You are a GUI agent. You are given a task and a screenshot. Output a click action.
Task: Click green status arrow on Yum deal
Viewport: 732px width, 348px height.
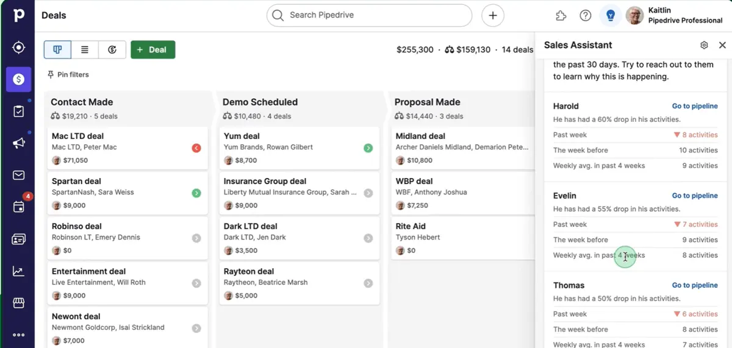coord(368,148)
